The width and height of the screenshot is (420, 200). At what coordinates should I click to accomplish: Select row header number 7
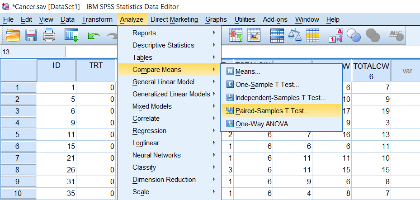pyautogui.click(x=18, y=157)
